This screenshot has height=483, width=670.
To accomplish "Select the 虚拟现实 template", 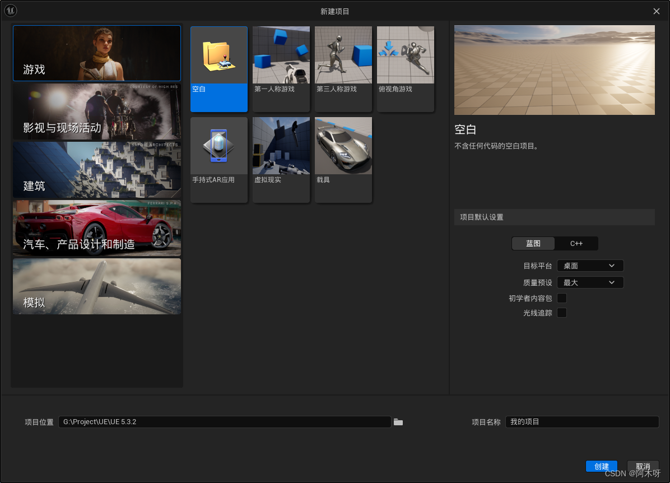I will coord(281,160).
